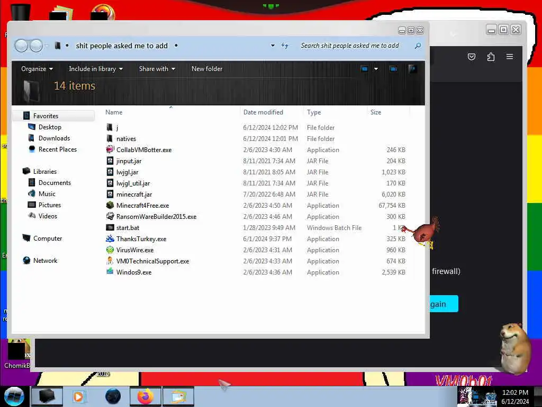Open the Organize dropdown menu

[x=37, y=69]
